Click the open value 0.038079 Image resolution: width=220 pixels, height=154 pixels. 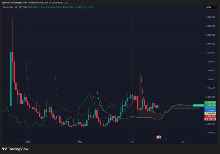[x=34, y=7]
